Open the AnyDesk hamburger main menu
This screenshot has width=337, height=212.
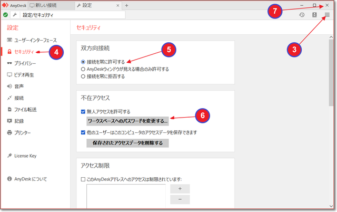pos(327,15)
